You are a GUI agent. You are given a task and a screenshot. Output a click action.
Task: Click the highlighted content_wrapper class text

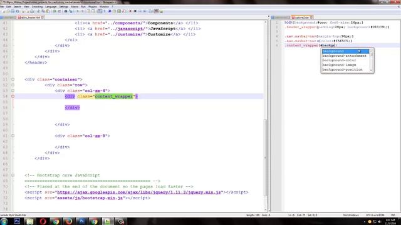(x=114, y=96)
